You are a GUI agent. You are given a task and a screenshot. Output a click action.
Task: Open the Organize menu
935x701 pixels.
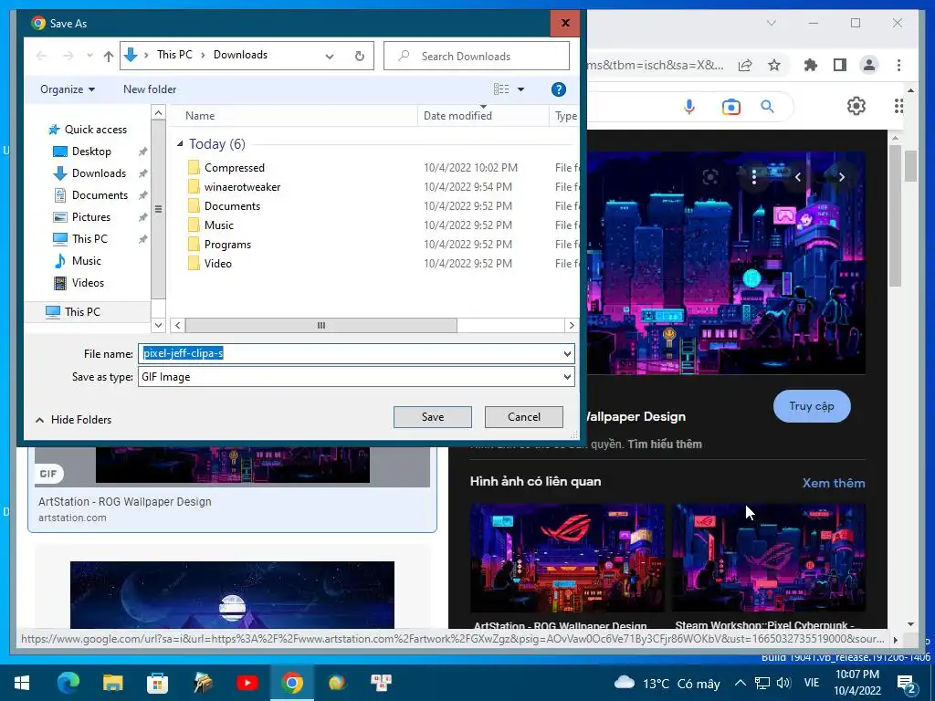coord(68,89)
